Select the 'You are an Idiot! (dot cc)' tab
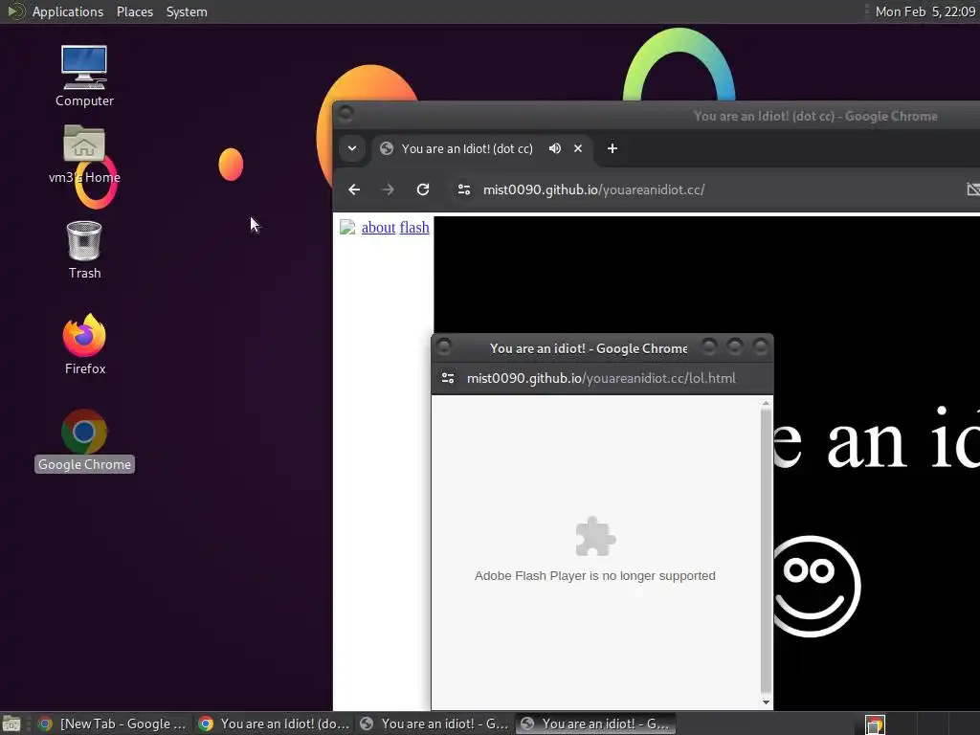The image size is (980, 735). [467, 148]
